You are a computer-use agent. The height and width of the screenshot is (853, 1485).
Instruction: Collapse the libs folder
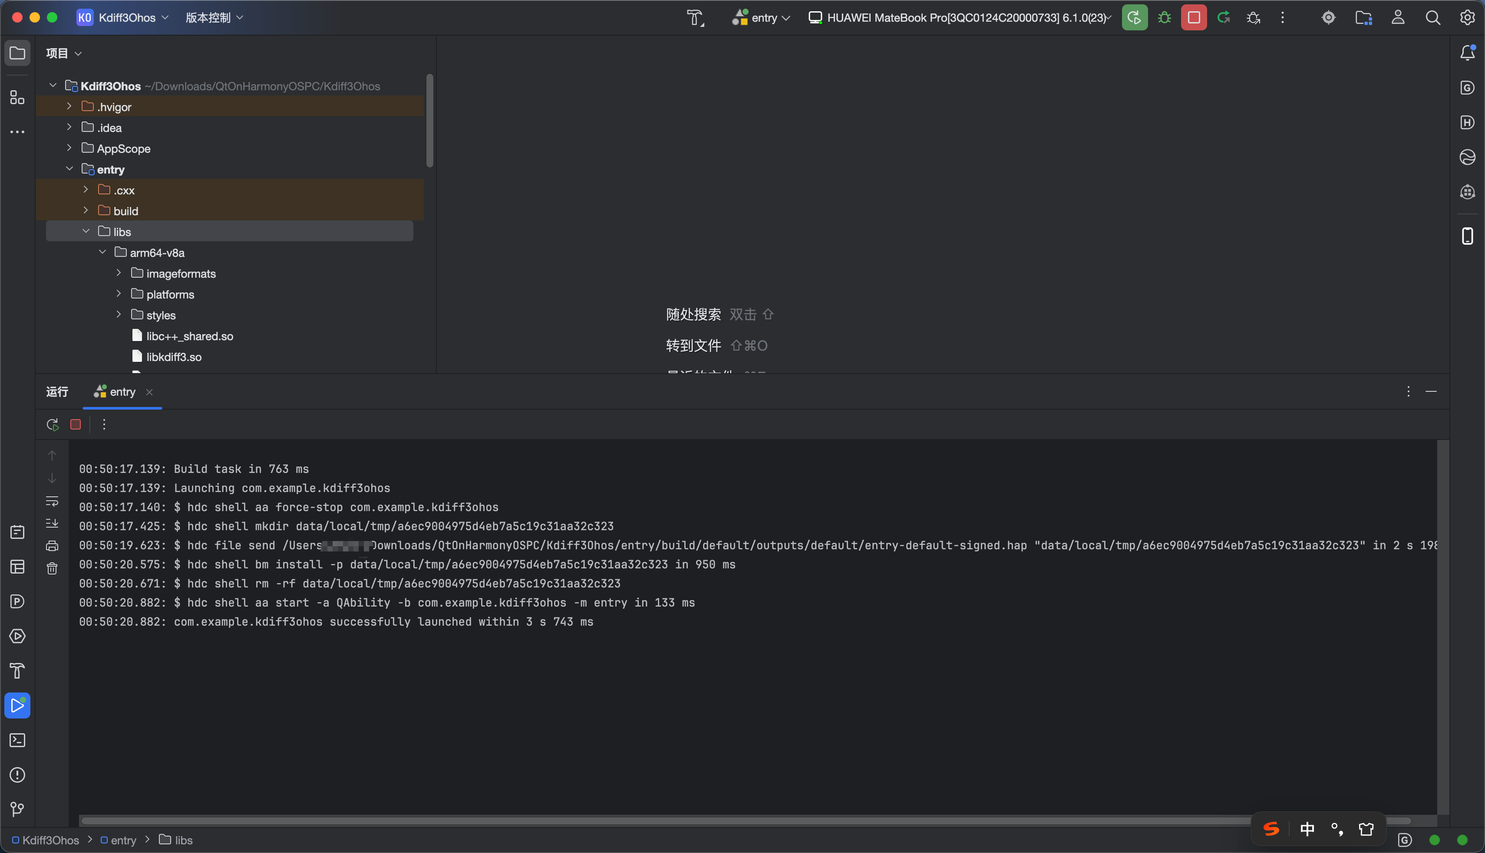pyautogui.click(x=86, y=231)
